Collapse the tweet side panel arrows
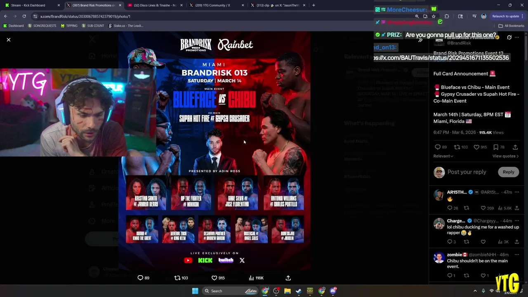The image size is (528, 297). 420,40
